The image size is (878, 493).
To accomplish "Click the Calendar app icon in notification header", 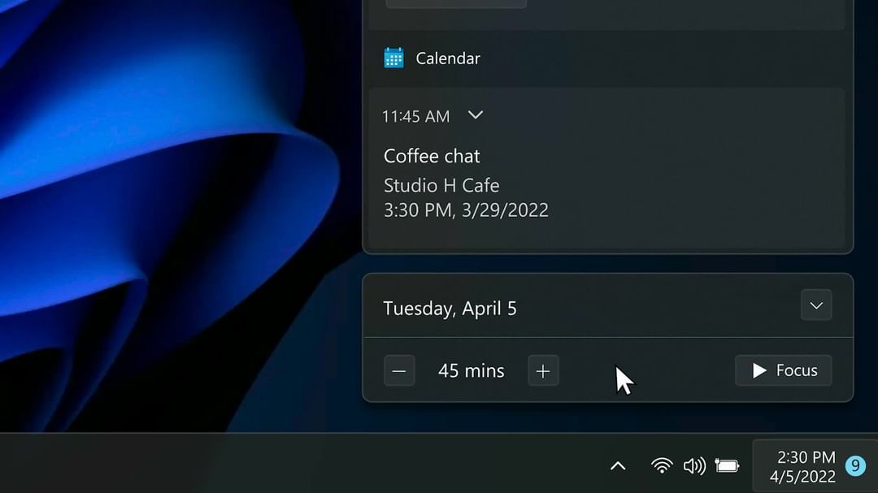I will point(393,58).
